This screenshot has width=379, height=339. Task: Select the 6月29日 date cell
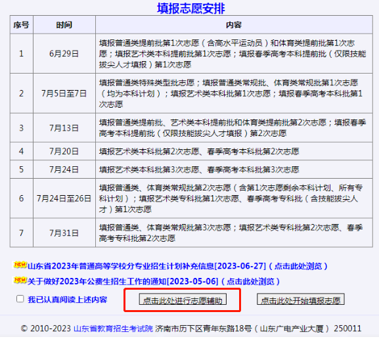[x=64, y=54]
